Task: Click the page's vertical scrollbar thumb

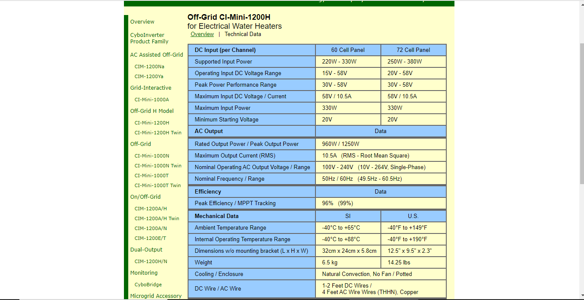Action: (582, 114)
